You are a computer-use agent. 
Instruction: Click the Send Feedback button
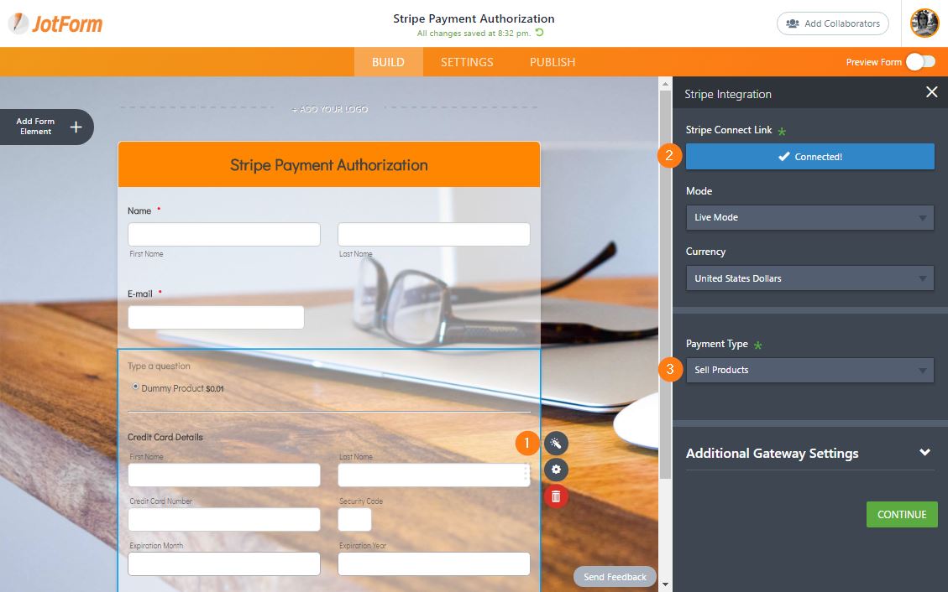tap(615, 577)
